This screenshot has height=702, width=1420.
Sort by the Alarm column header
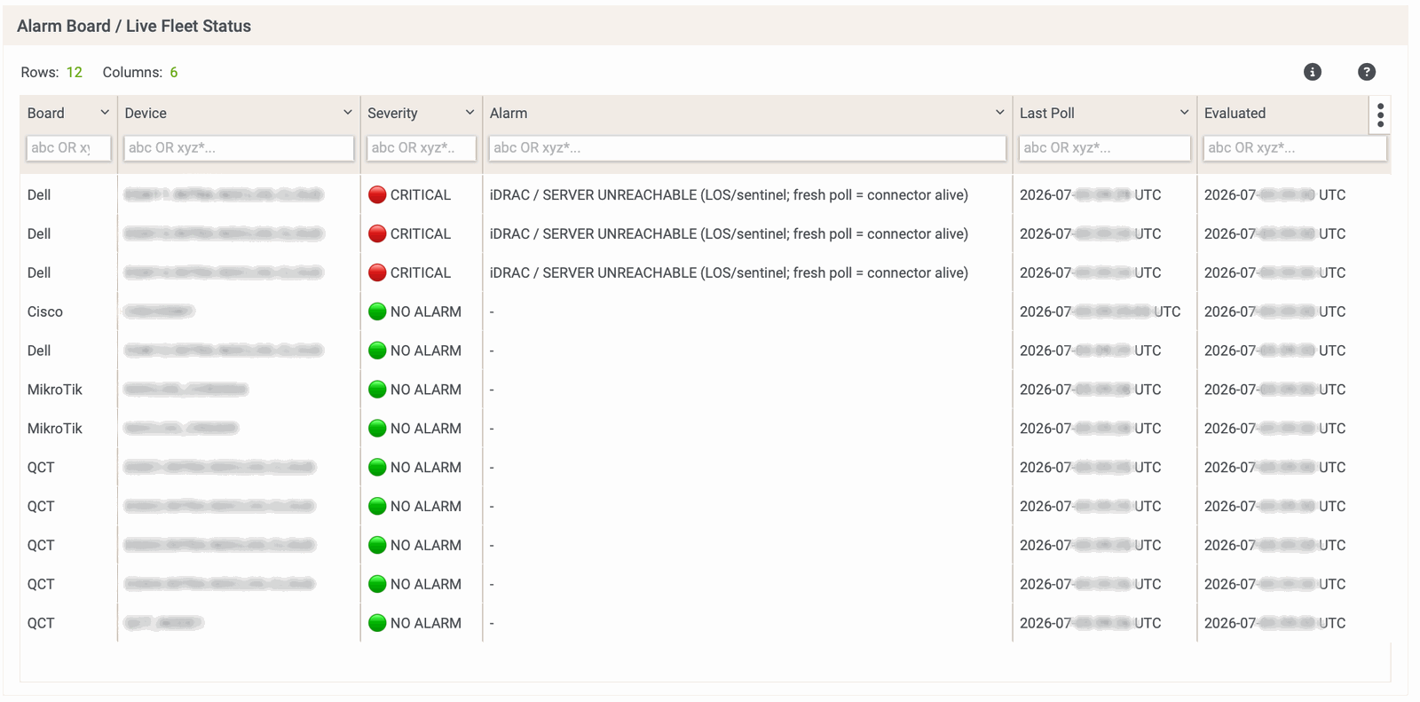click(x=509, y=114)
